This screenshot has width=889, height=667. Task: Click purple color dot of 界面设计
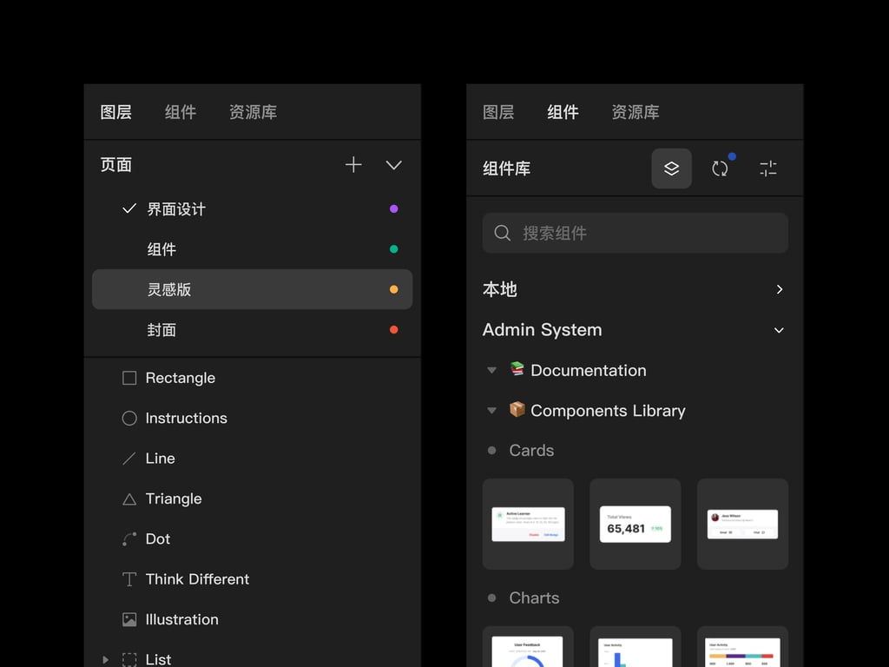coord(393,208)
